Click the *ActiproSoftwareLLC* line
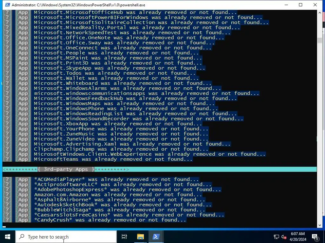The height and width of the screenshot is (243, 325). tap(107, 184)
